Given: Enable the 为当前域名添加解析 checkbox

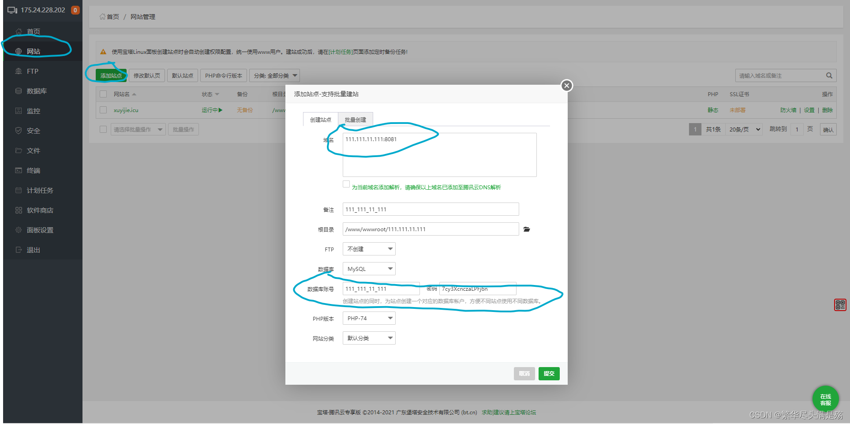Looking at the screenshot, I should point(346,184).
